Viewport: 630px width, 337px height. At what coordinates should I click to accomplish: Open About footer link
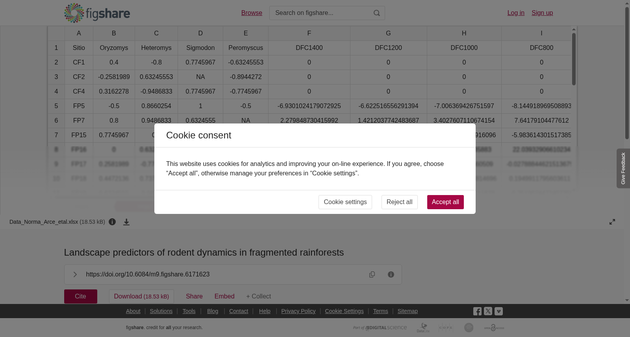click(133, 311)
